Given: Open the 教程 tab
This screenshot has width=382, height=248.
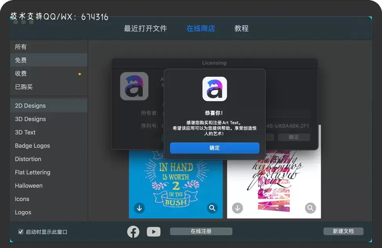Looking at the screenshot, I should tap(241, 28).
